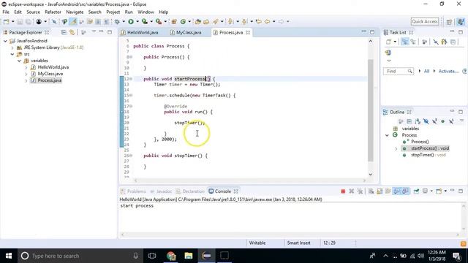Image resolution: width=468 pixels, height=263 pixels.
Task: Click the Debug bug icon in toolbar
Action: pyautogui.click(x=117, y=21)
